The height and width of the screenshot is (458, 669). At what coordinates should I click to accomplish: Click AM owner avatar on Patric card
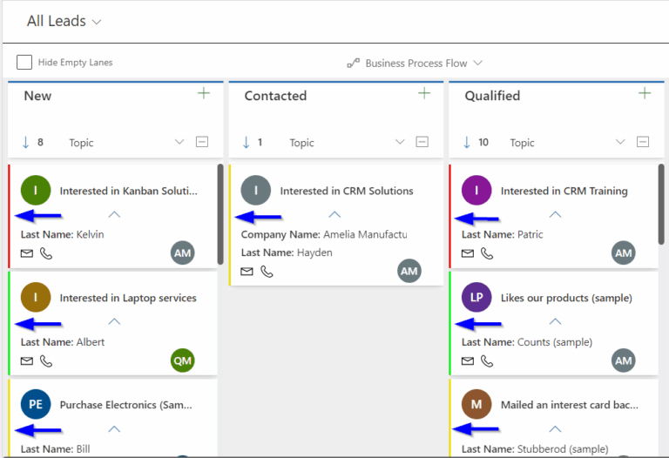coord(624,253)
